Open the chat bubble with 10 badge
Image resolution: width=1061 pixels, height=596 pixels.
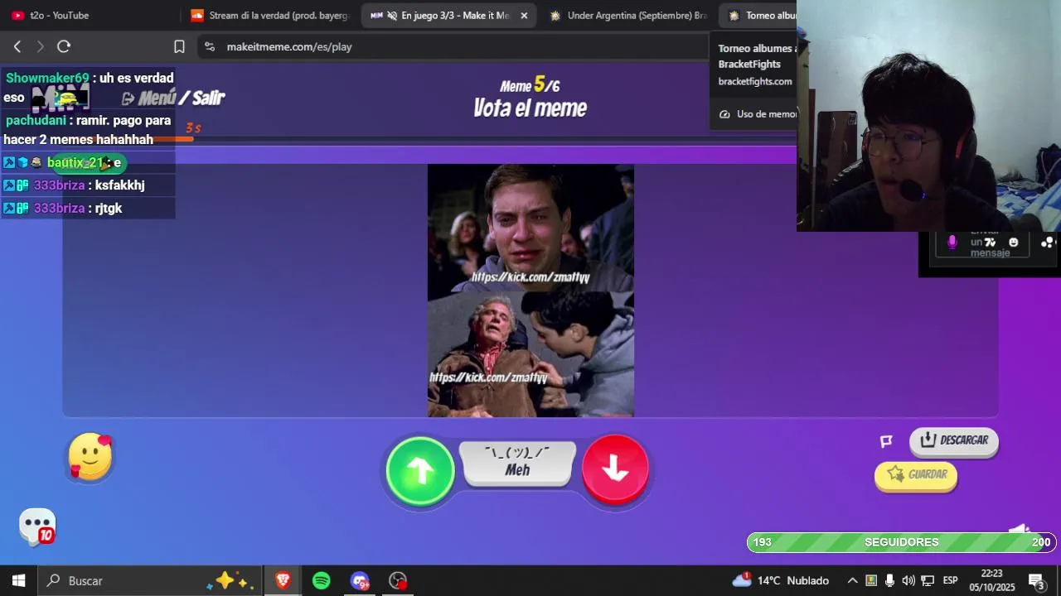point(37,526)
